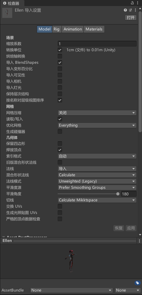The image size is (142, 295).
Task: Toggle the 转换单位 checkbox
Action: pos(60,50)
